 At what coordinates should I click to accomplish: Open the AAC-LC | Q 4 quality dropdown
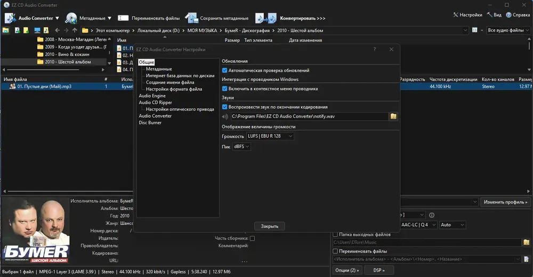[x=418, y=225]
